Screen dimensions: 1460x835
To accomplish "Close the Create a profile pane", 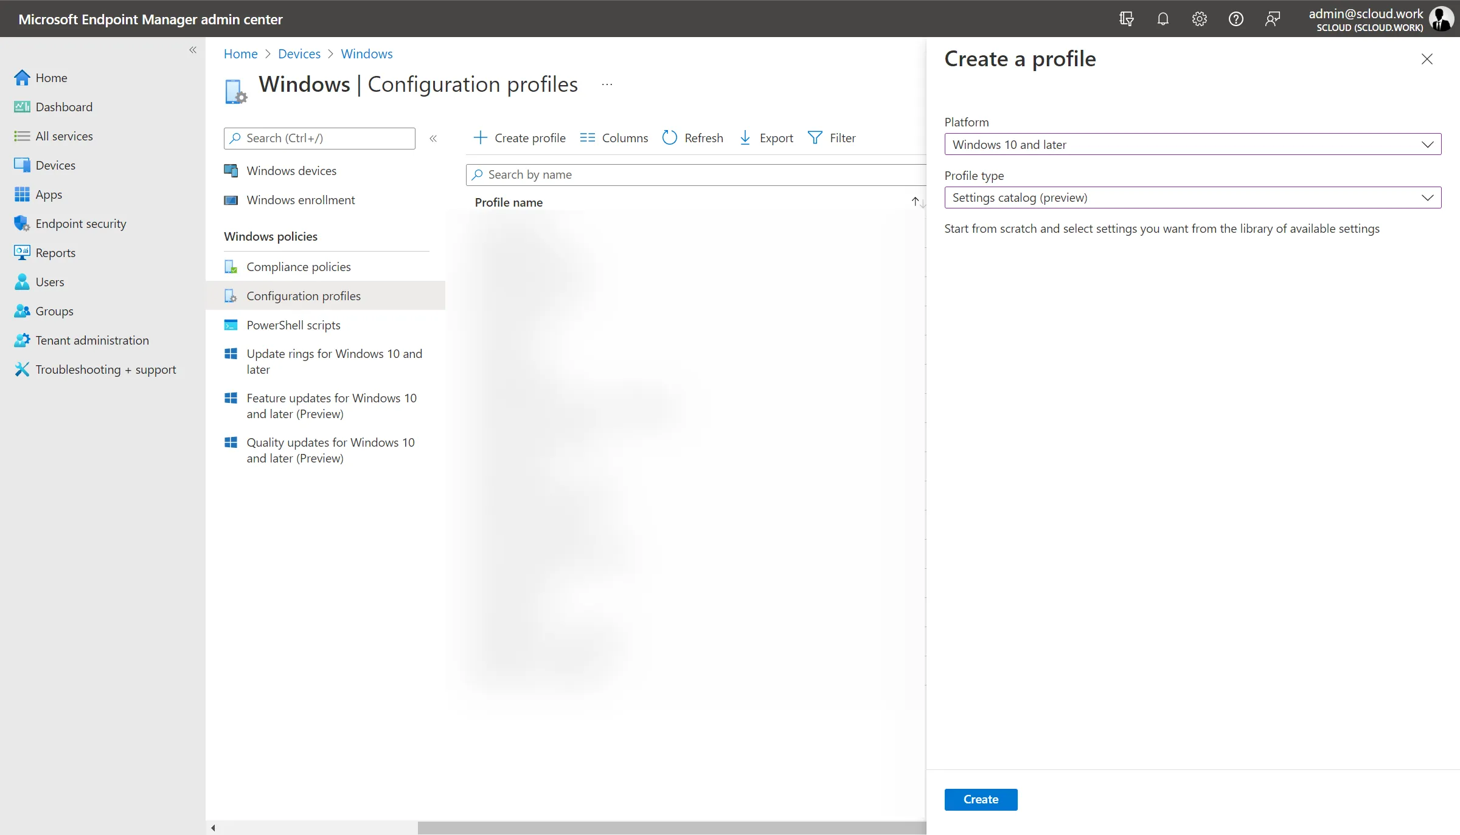I will [1427, 59].
